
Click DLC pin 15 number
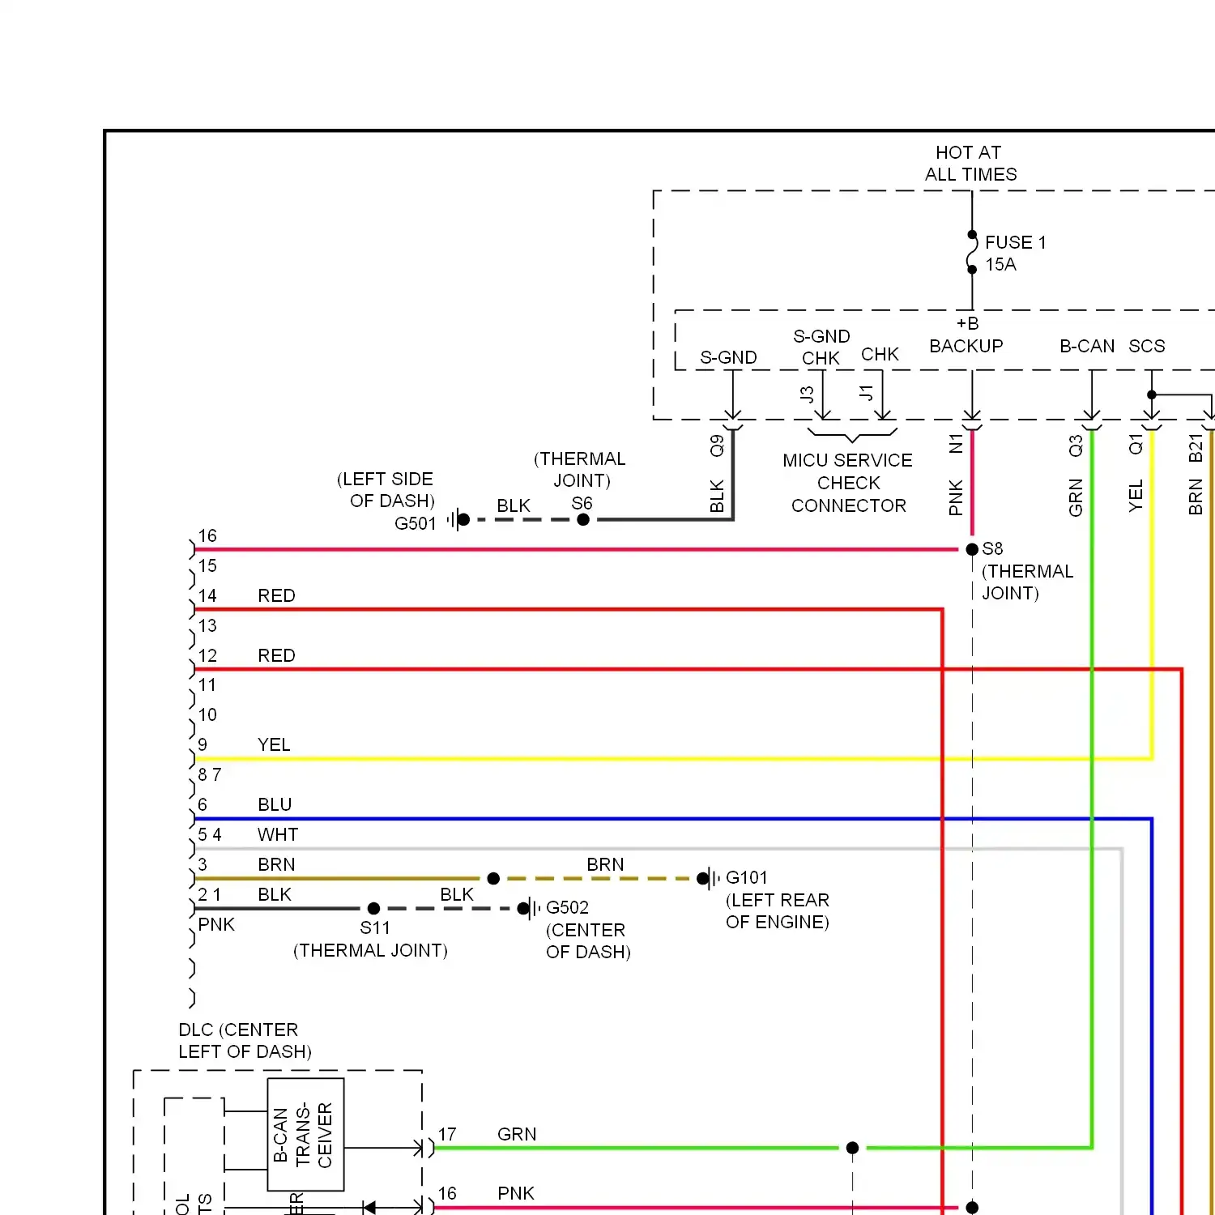point(207,565)
